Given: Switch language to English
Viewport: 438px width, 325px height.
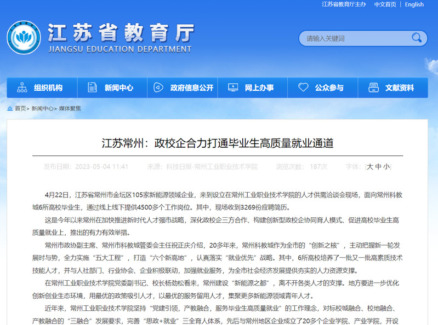Looking at the screenshot, I should [414, 4].
